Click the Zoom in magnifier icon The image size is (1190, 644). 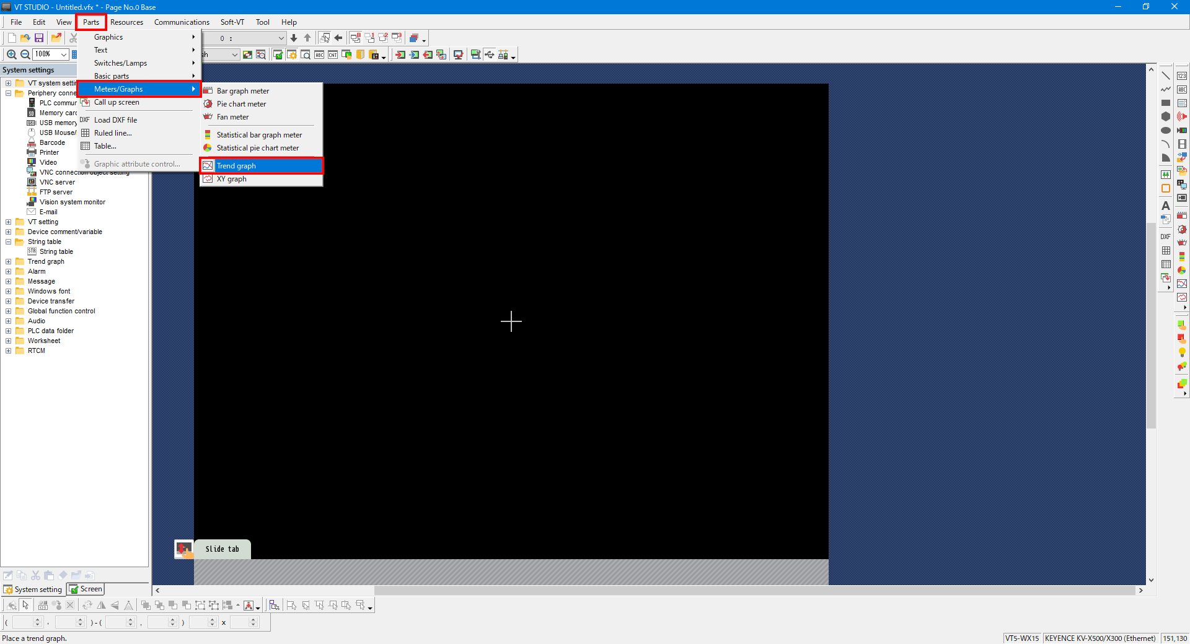(x=11, y=54)
